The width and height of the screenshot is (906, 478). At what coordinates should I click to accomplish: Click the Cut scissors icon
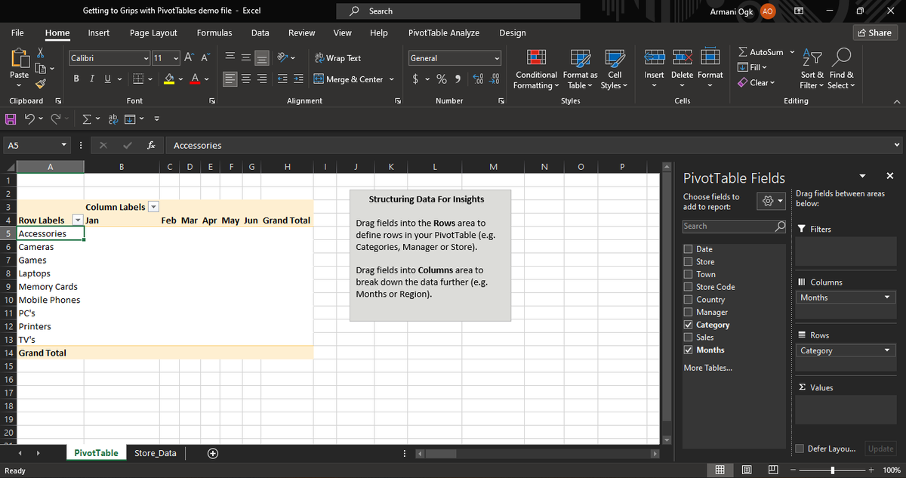tap(42, 54)
